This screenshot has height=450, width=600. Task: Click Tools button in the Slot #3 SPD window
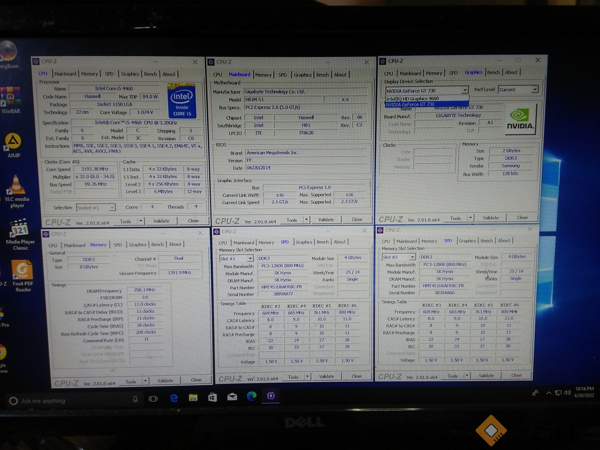(452, 376)
